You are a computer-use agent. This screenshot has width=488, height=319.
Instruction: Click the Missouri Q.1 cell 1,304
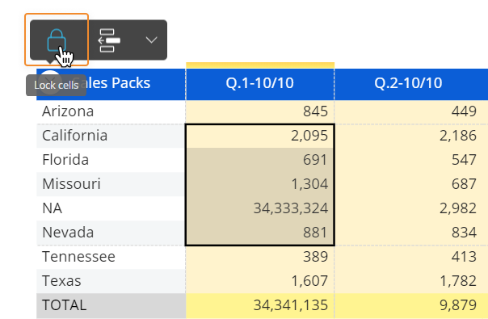coord(260,184)
